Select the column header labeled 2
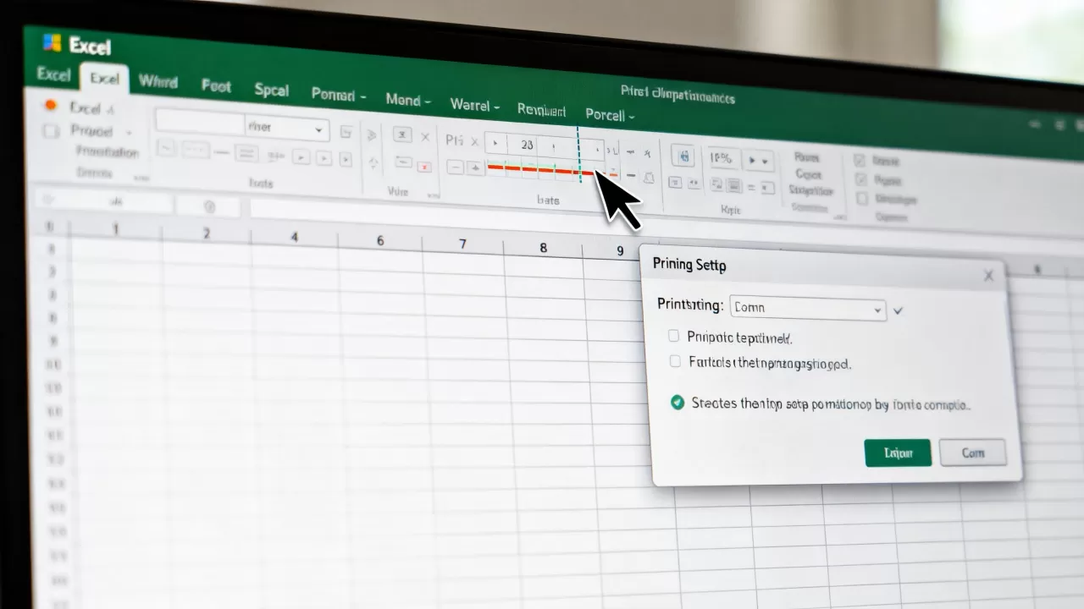This screenshot has width=1084, height=609. 206,233
